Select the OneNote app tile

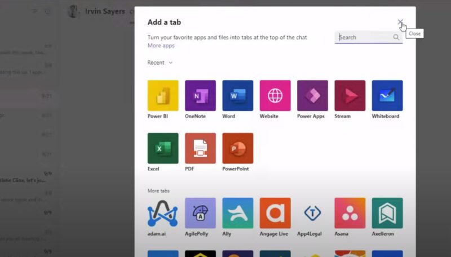(200, 96)
